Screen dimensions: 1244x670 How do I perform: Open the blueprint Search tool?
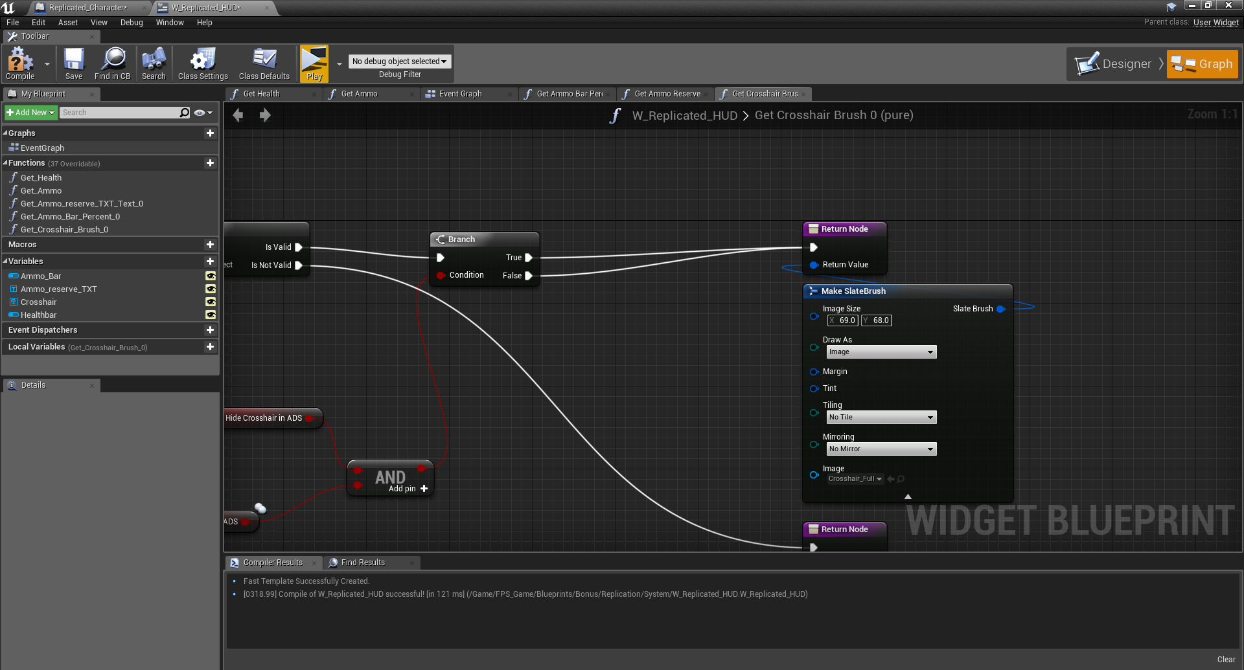(154, 63)
